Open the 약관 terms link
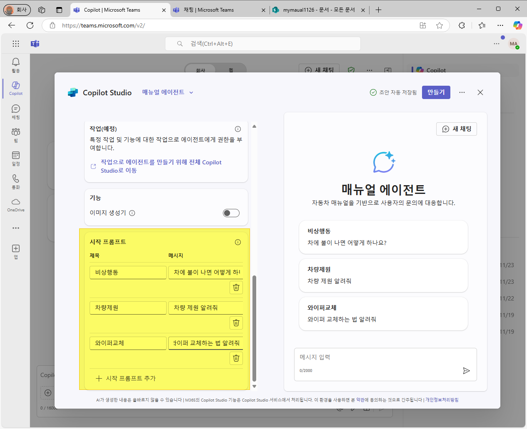Viewport: 527px width, 429px height. click(360, 400)
